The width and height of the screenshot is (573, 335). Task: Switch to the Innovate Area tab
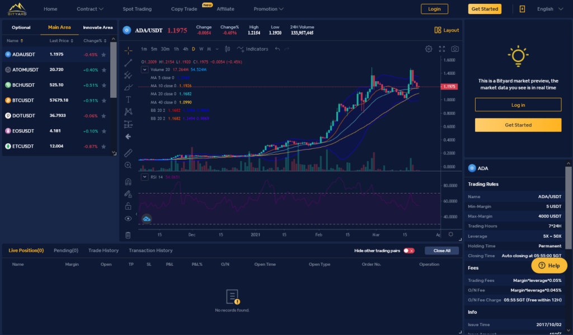pos(98,27)
